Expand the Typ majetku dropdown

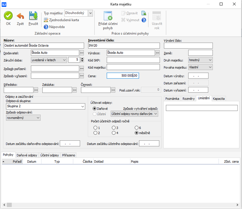point(90,13)
